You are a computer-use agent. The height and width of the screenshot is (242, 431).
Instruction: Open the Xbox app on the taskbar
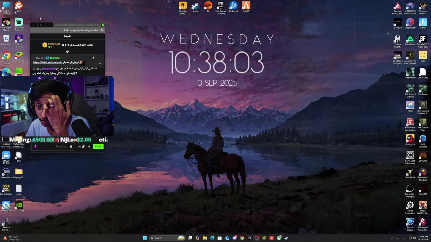[x=279, y=238]
